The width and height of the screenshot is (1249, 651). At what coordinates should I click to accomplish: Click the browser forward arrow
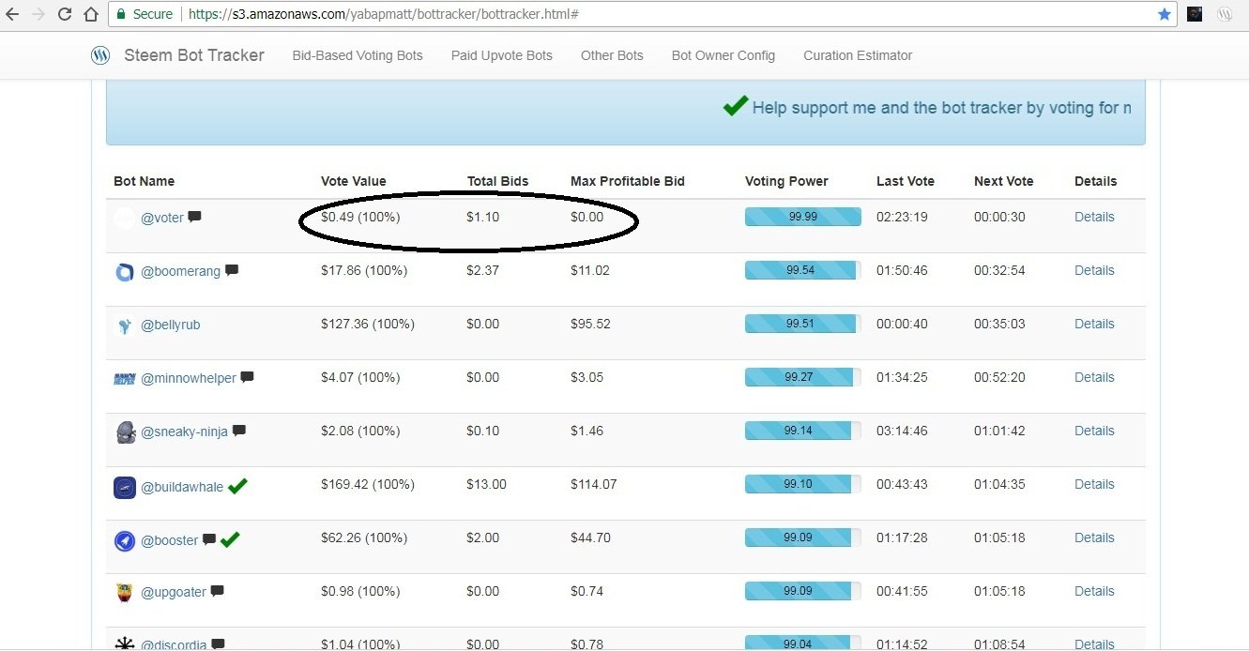[x=38, y=14]
